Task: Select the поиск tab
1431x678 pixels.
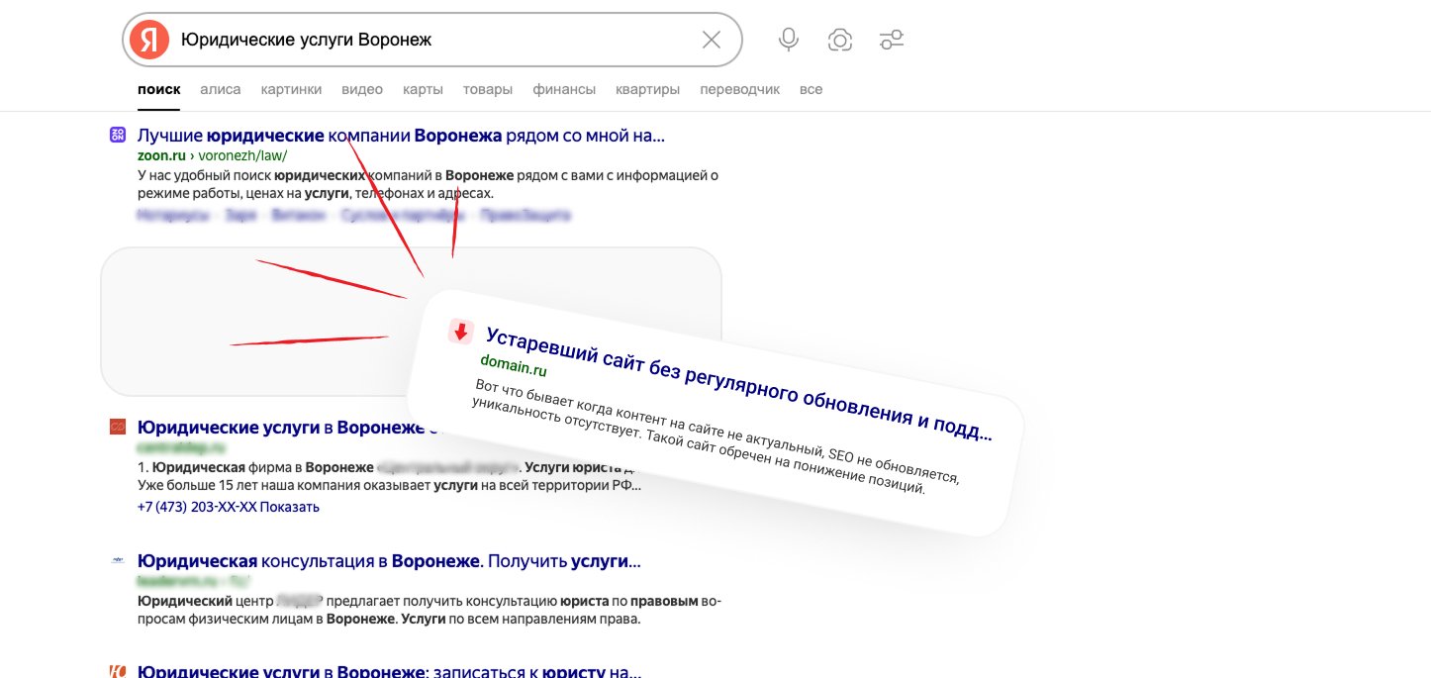Action: [x=158, y=89]
